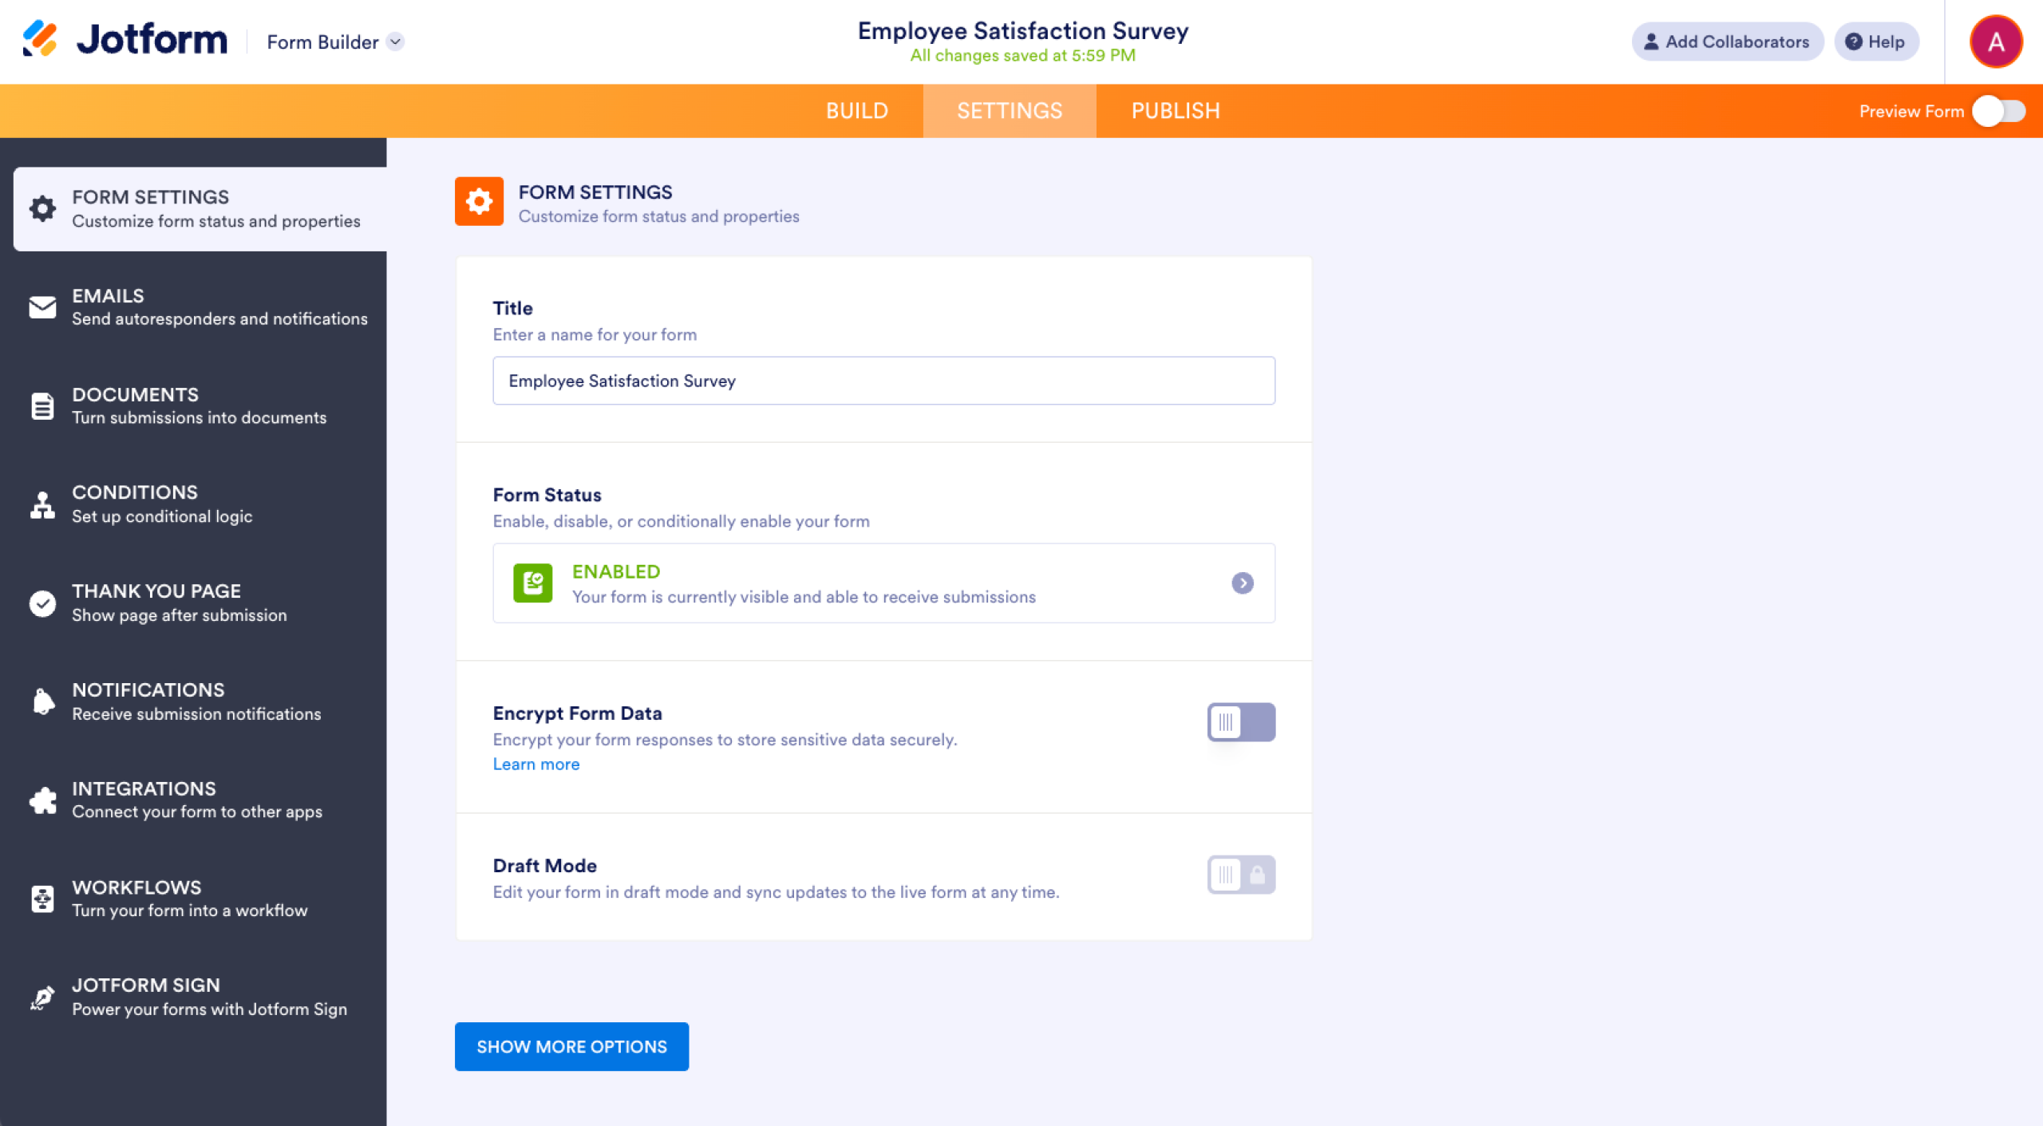Viewport: 2043px width, 1126px height.
Task: Toggle Draft Mode on
Action: coord(1240,874)
